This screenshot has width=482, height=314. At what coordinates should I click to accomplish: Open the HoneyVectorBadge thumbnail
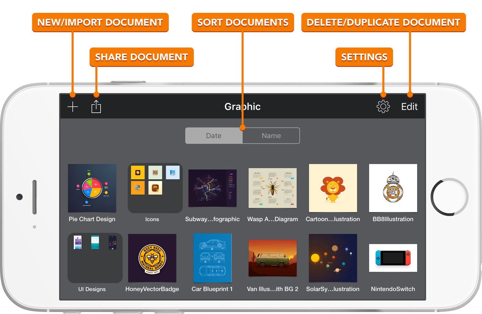[x=152, y=258]
